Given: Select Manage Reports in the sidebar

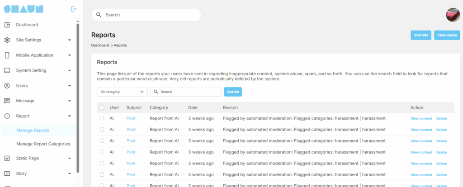Looking at the screenshot, I should [x=33, y=131].
